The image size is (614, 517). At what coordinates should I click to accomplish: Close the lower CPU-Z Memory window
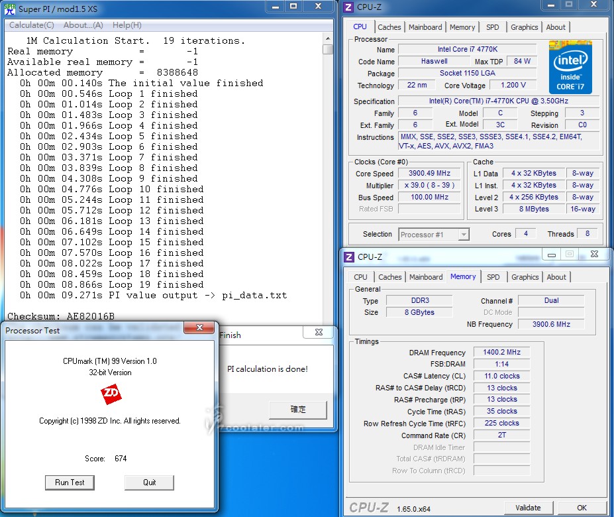pyautogui.click(x=594, y=255)
